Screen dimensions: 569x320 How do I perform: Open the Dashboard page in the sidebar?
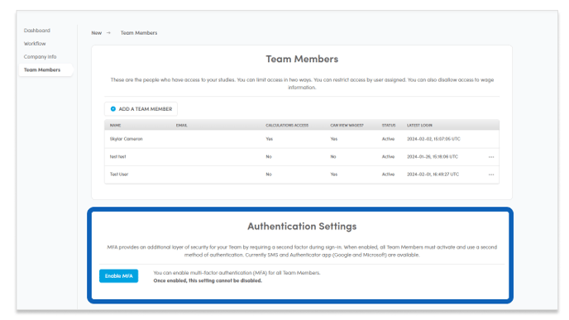pyautogui.click(x=37, y=31)
